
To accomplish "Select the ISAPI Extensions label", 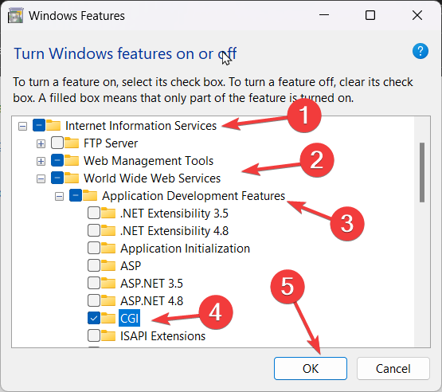I will pos(163,336).
